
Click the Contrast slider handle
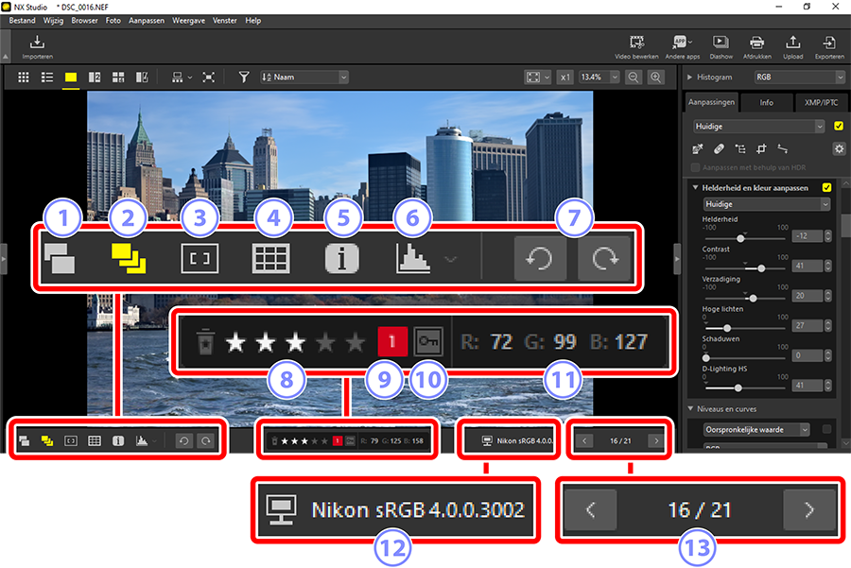[761, 268]
